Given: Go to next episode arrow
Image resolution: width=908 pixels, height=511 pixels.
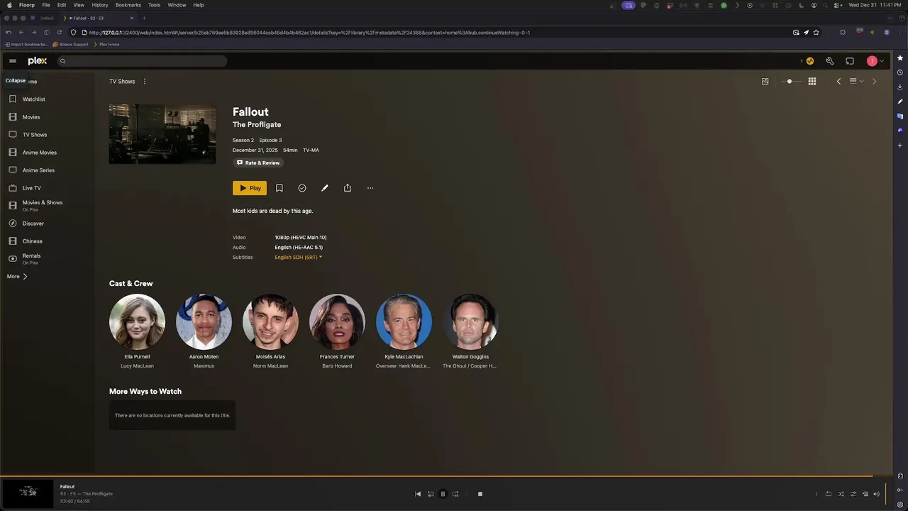Looking at the screenshot, I should pyautogui.click(x=874, y=82).
